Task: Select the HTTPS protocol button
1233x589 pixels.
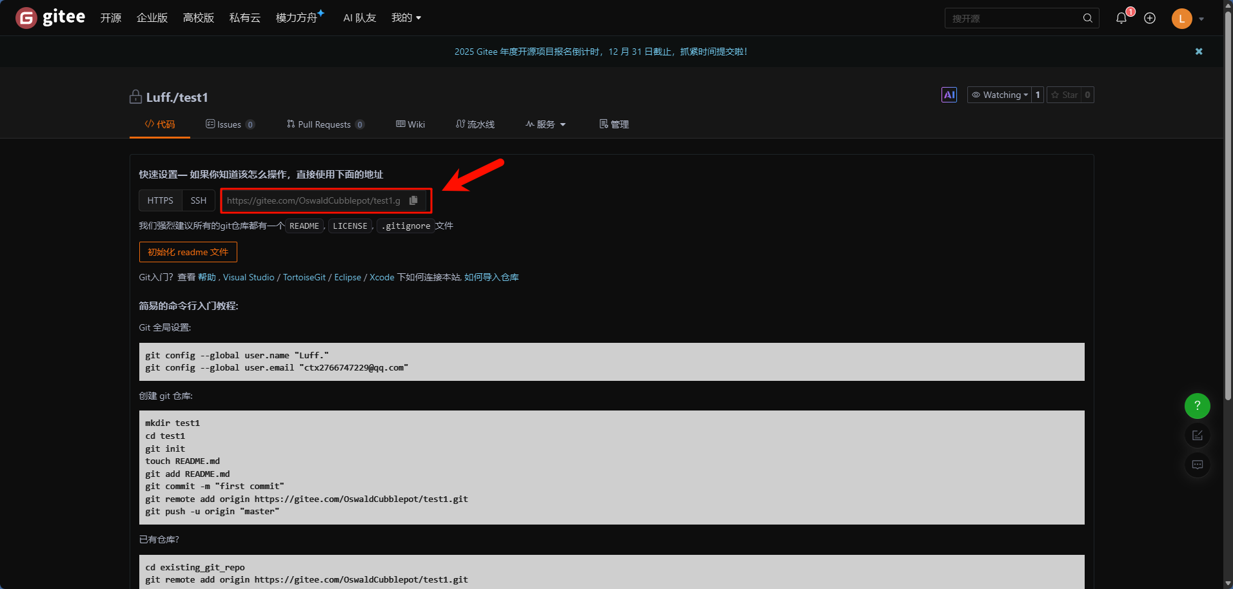Action: pyautogui.click(x=161, y=200)
